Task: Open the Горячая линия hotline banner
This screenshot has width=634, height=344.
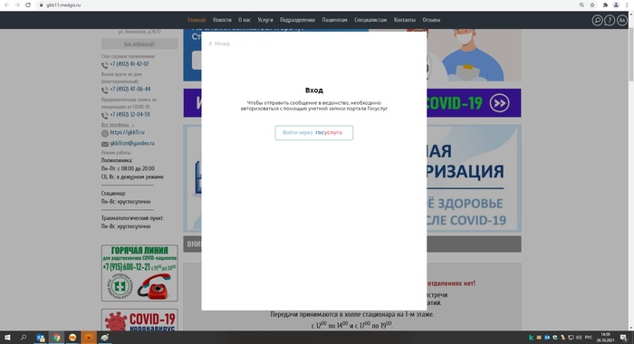Action: point(139,272)
